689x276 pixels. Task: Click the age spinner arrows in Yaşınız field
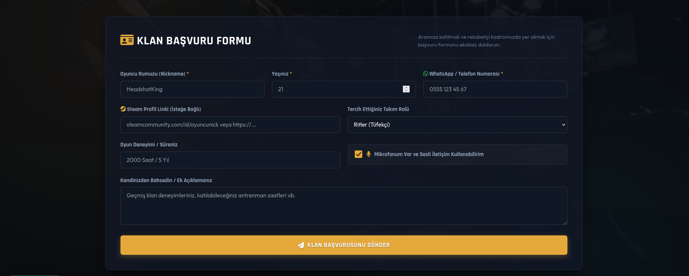pyautogui.click(x=406, y=89)
